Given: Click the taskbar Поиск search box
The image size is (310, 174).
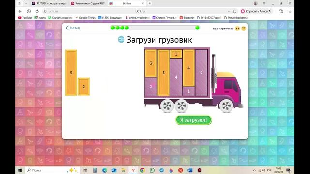Looking at the screenshot, I should point(53,170).
